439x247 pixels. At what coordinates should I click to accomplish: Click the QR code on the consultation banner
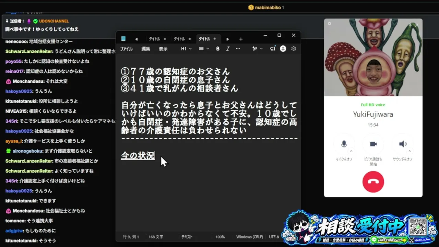coord(418,227)
